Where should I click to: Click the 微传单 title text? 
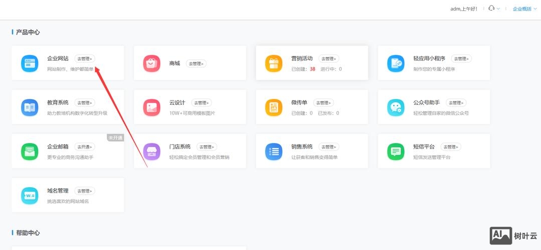coord(299,102)
